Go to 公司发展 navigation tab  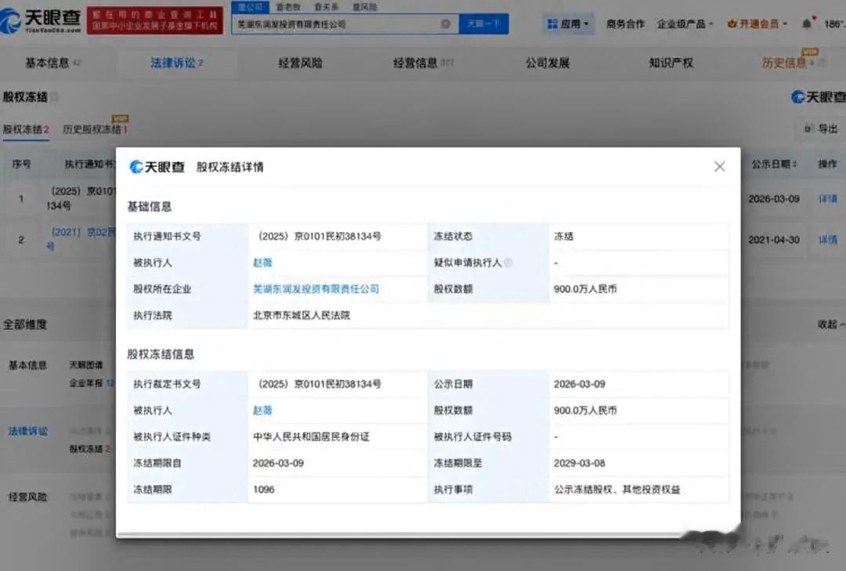548,63
